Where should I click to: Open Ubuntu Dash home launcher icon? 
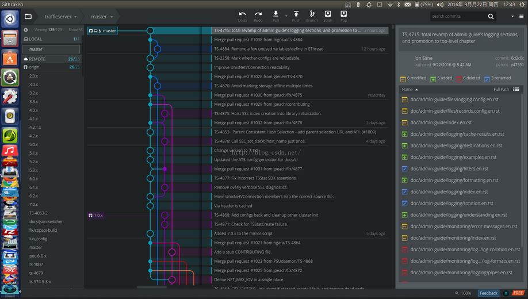coord(10,19)
